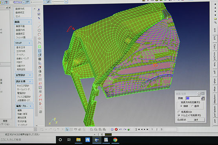Image resolution: width=218 pixels, height=145 pixels.
Task: Click the blue info icon beside the record button
Action: point(112,129)
